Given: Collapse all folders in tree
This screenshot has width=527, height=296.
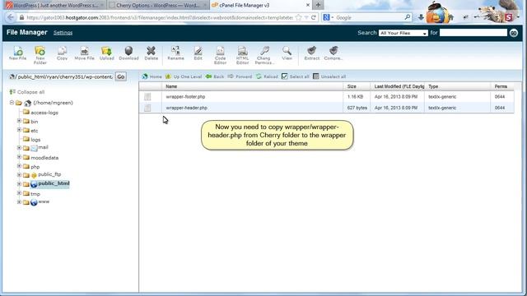Looking at the screenshot, I should [27, 92].
